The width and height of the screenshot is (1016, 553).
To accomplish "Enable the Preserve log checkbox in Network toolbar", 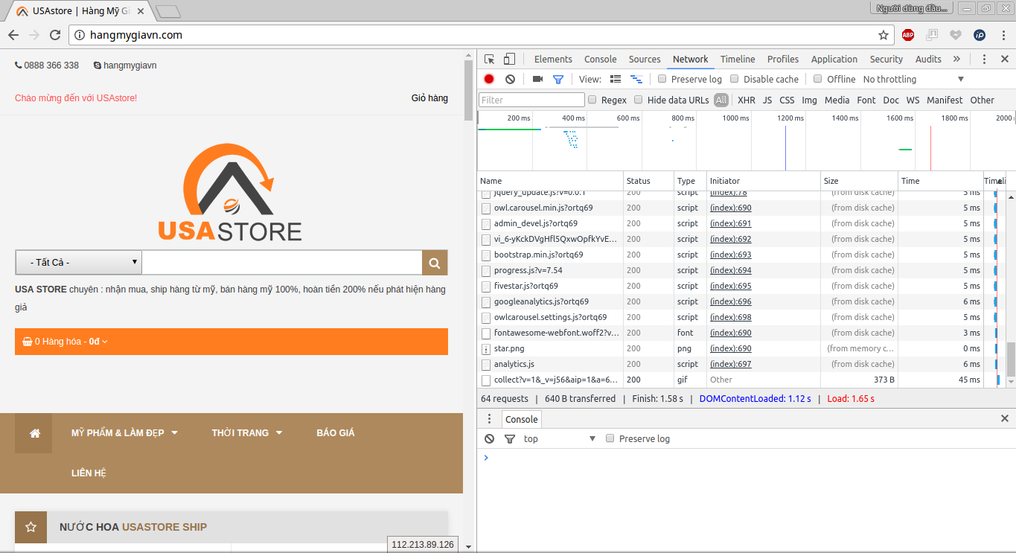I will [662, 79].
